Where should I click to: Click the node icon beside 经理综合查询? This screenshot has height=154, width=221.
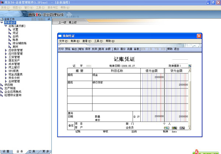pyautogui.click(x=2, y=95)
